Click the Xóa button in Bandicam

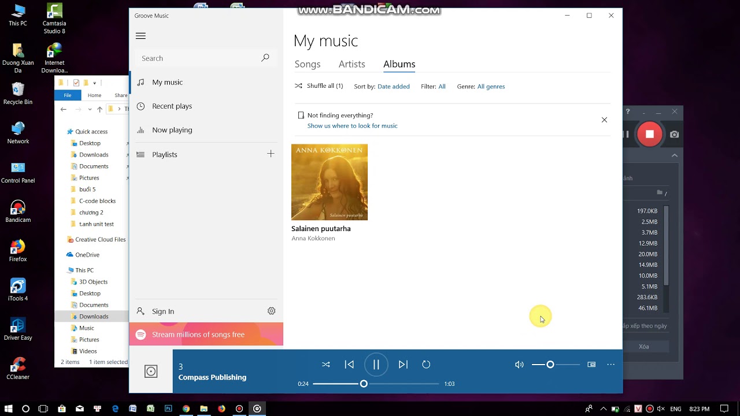[644, 347]
